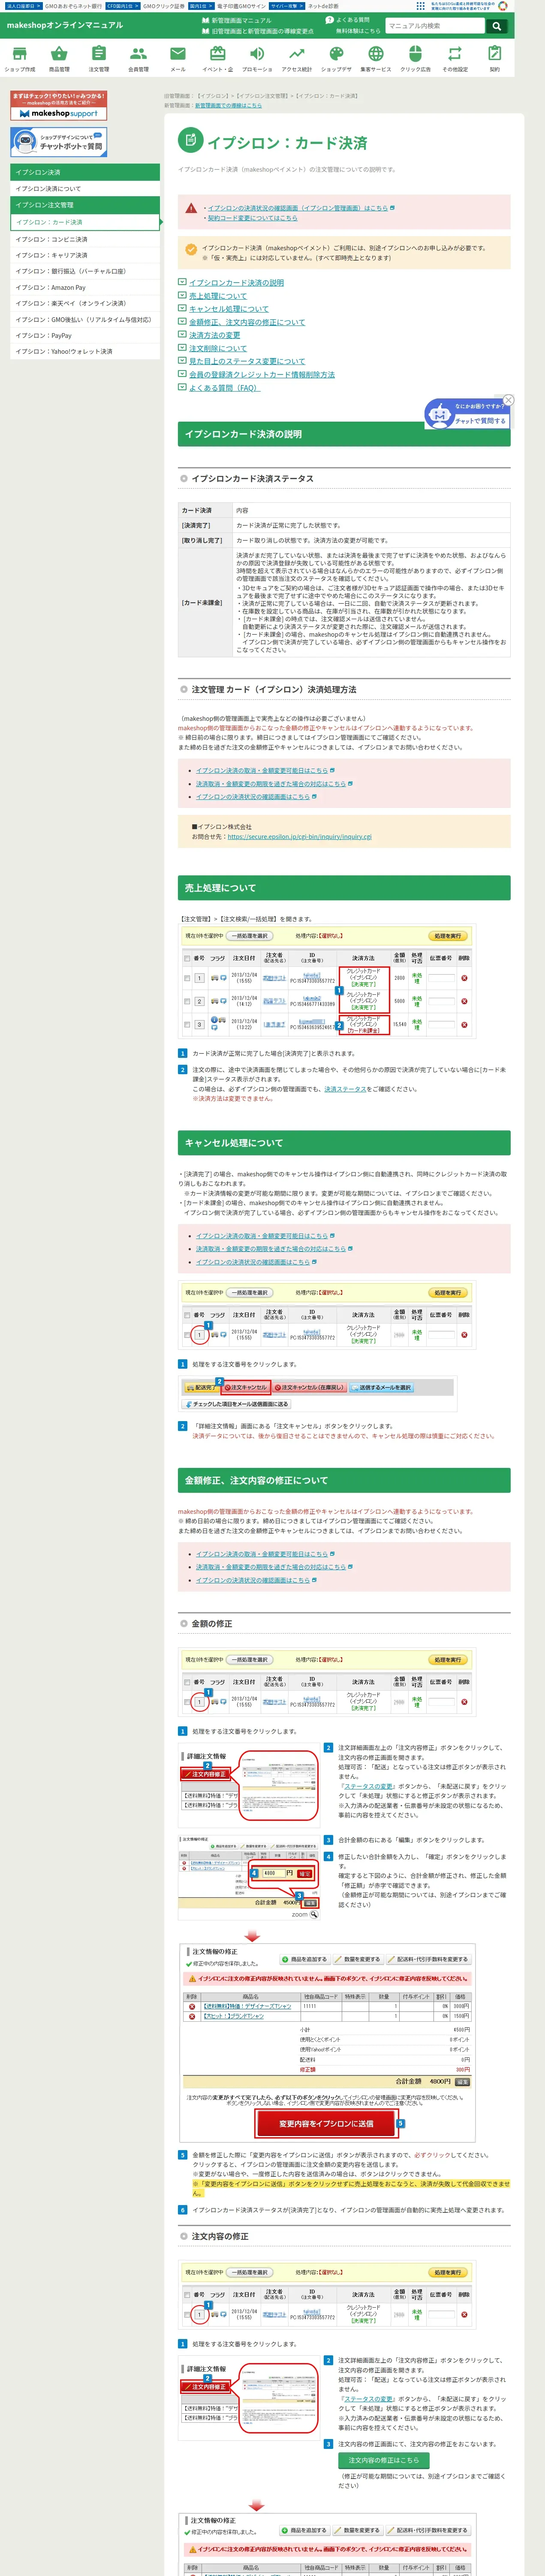This screenshot has width=545, height=2576.
Task: Click the magnifier search button
Action: 496,26
